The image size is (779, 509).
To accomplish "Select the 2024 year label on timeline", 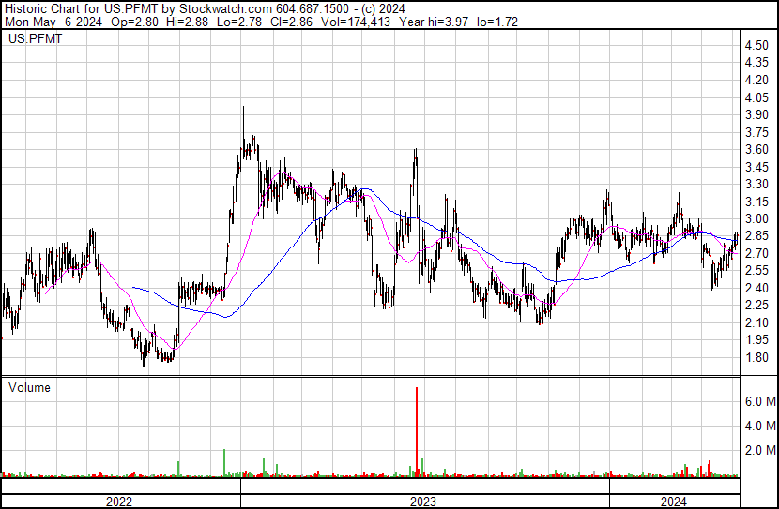I will coord(673,502).
